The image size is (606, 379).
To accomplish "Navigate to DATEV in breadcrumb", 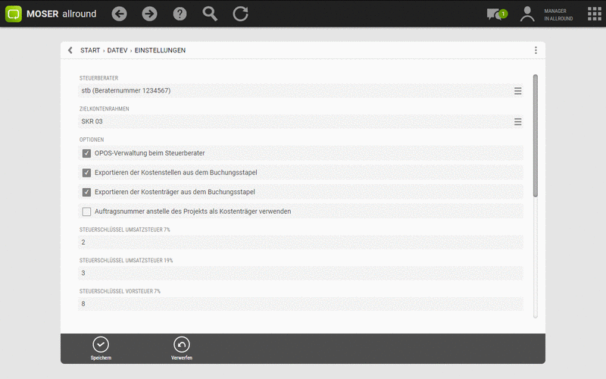I will coord(117,50).
